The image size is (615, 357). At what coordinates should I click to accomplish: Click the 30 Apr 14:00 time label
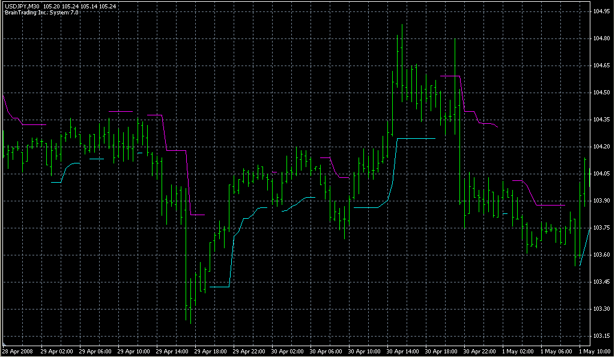coord(402,352)
